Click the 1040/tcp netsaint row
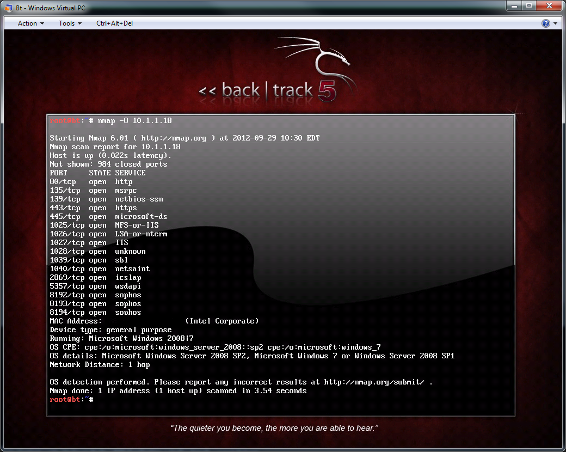Screen dimensions: 566x452 (x=100, y=269)
